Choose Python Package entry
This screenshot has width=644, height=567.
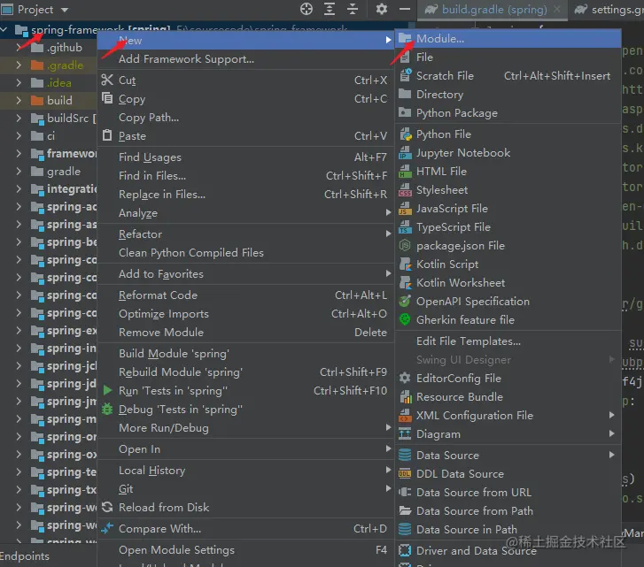[x=508, y=112]
